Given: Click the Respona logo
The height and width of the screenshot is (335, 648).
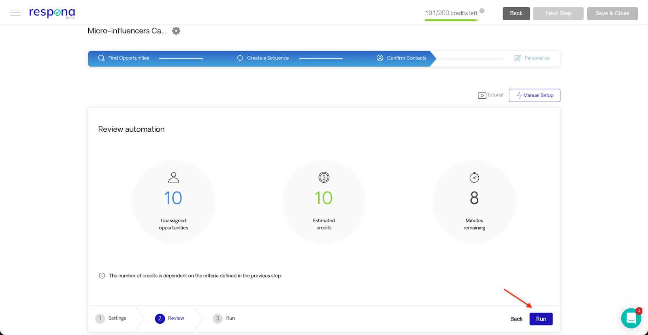Looking at the screenshot, I should [x=52, y=13].
